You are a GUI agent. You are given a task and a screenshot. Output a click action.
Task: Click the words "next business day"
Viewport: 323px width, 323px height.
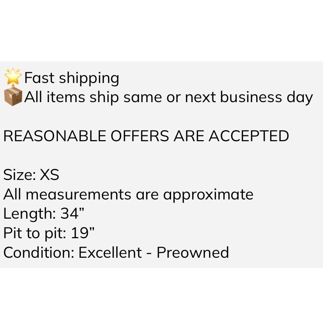tap(249, 97)
